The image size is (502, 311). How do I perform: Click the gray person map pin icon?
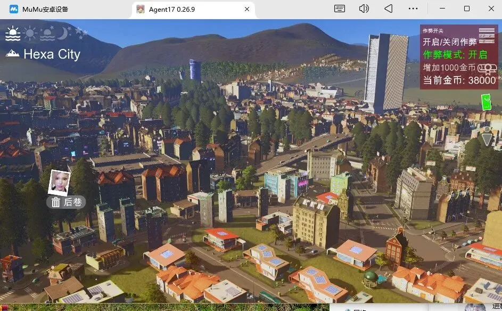[x=487, y=136]
